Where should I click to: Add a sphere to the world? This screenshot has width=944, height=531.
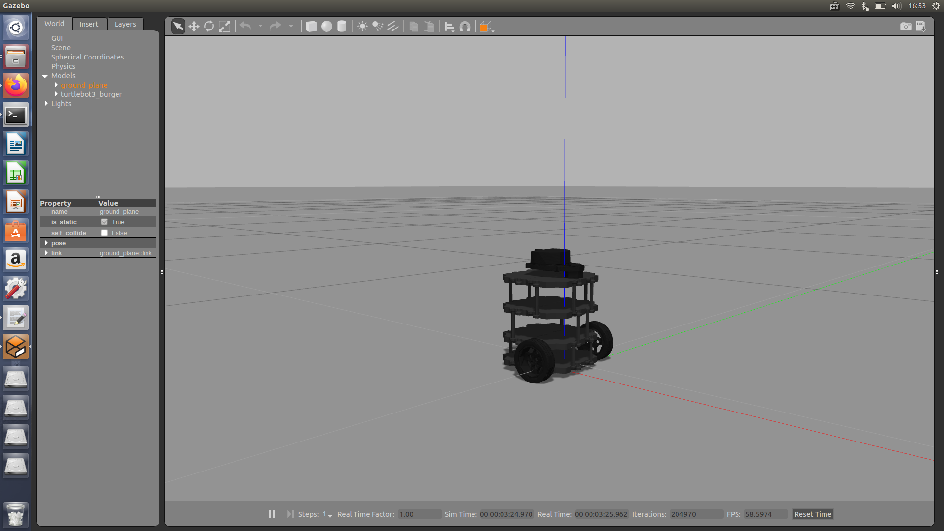(326, 26)
